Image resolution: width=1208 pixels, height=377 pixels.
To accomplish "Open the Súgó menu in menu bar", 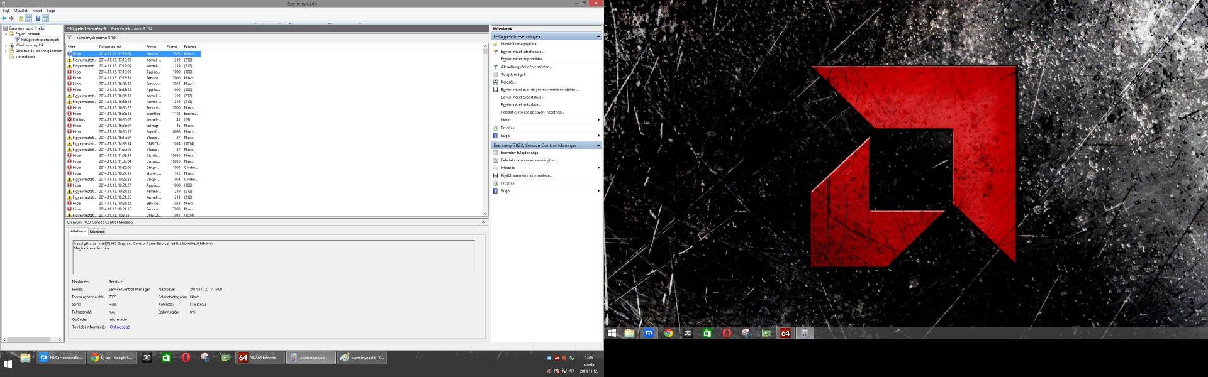I will point(51,11).
